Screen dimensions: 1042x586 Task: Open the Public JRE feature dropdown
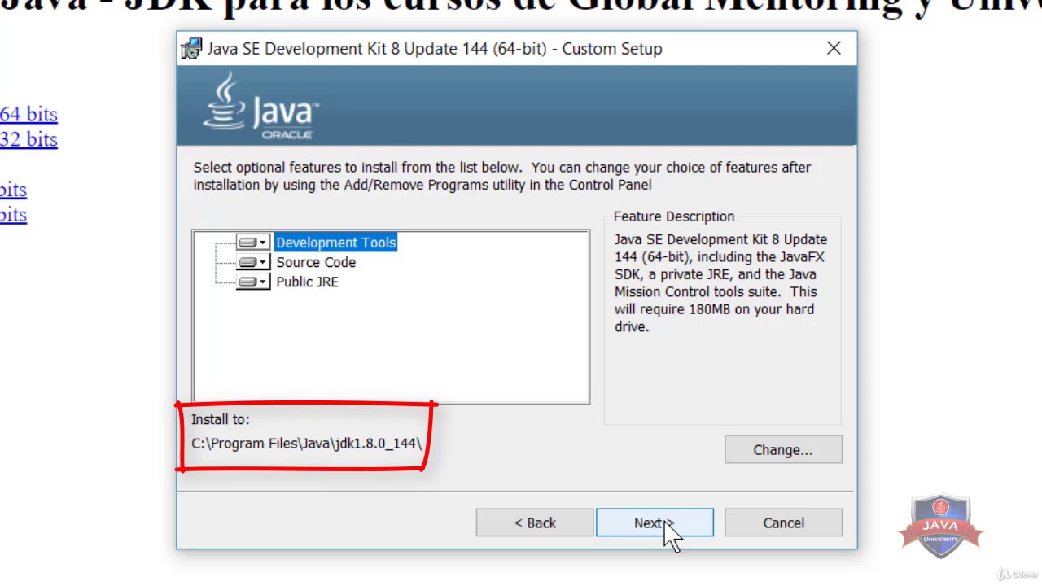coord(253,282)
